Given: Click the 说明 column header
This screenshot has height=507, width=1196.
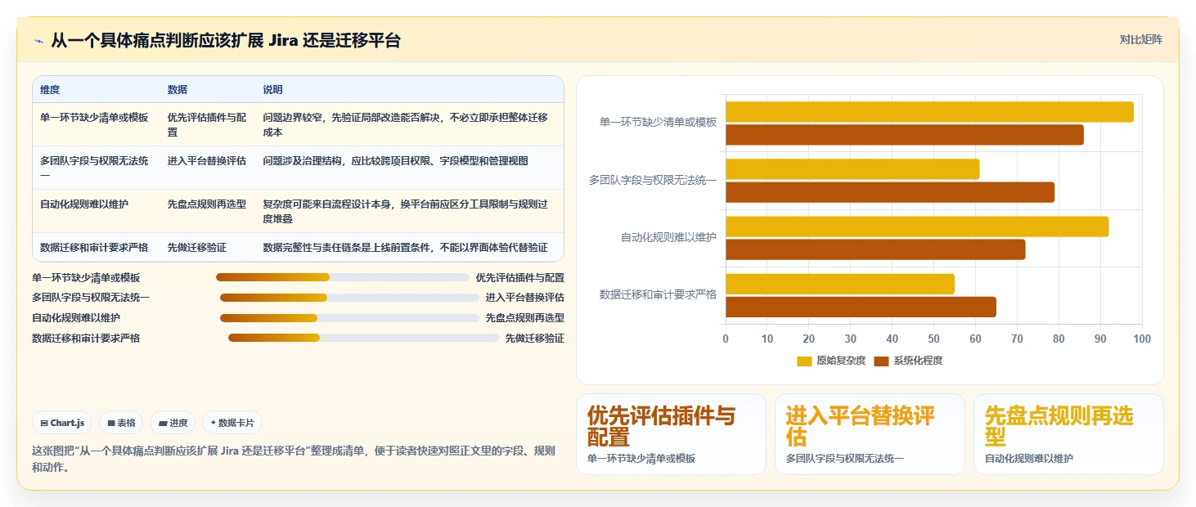Looking at the screenshot, I should tap(272, 89).
